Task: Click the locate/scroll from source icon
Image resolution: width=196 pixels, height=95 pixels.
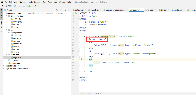Action: tap(57, 10)
